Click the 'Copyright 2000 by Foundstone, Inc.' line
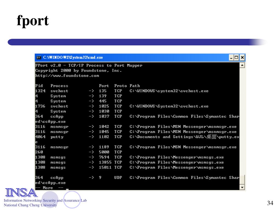Screen dimensions: 280x210 (x=78, y=71)
